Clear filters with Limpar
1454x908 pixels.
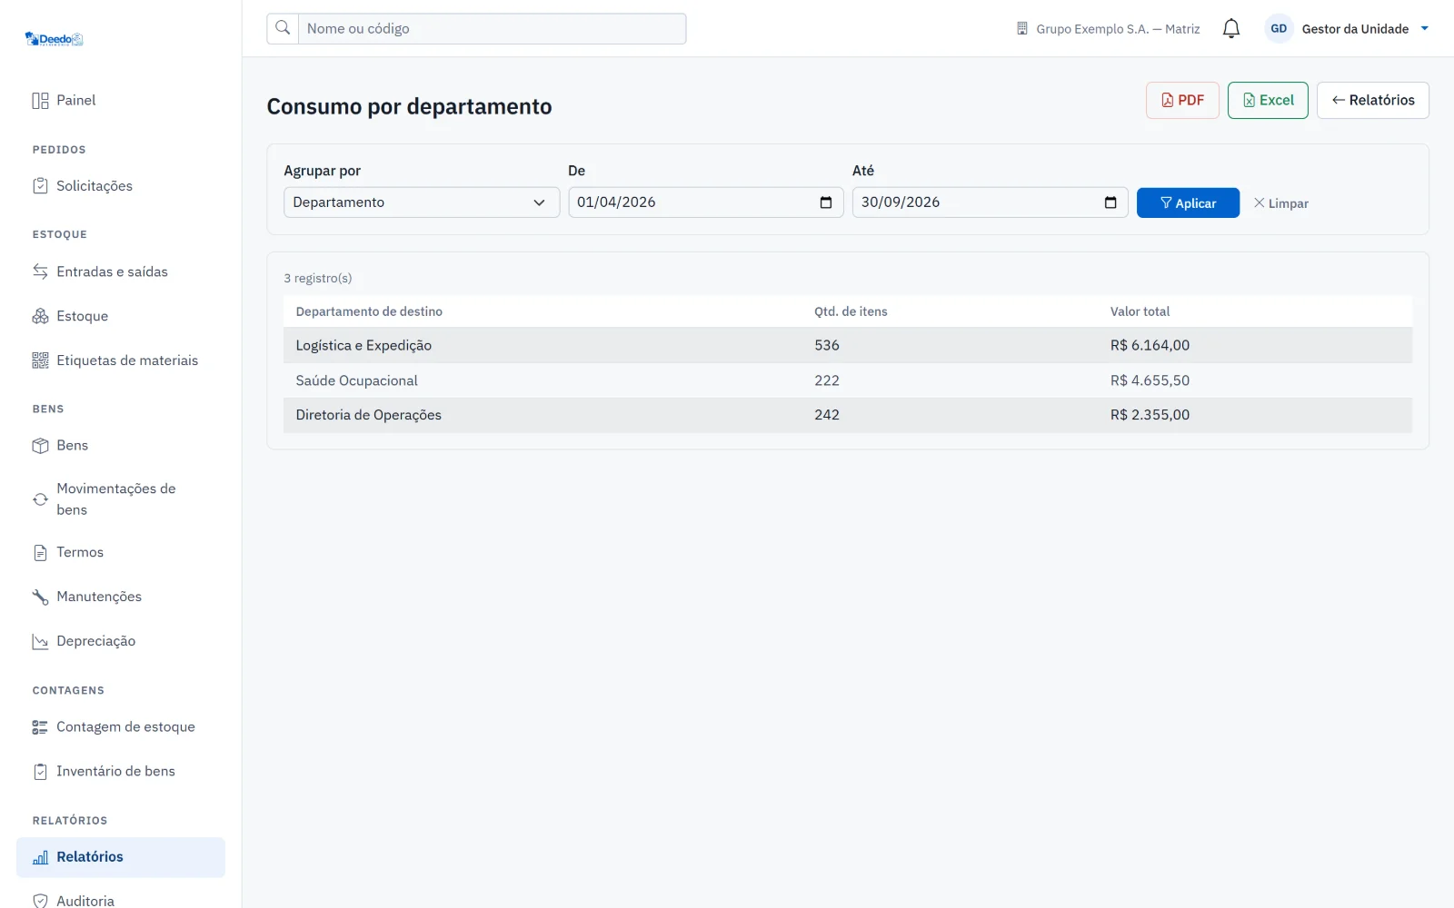tap(1281, 203)
